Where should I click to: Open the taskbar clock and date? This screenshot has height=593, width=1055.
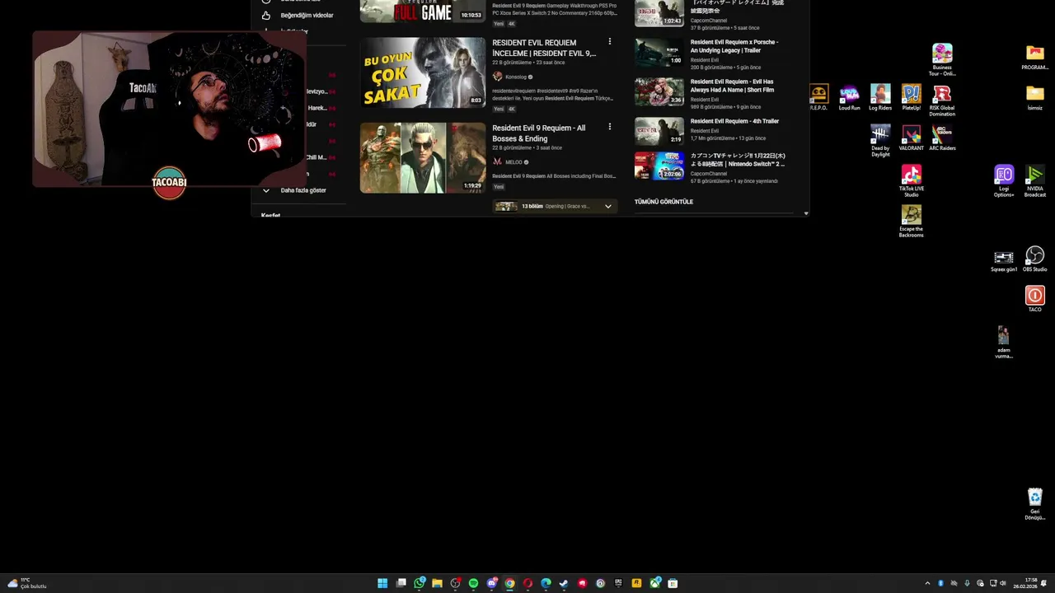point(1025,583)
